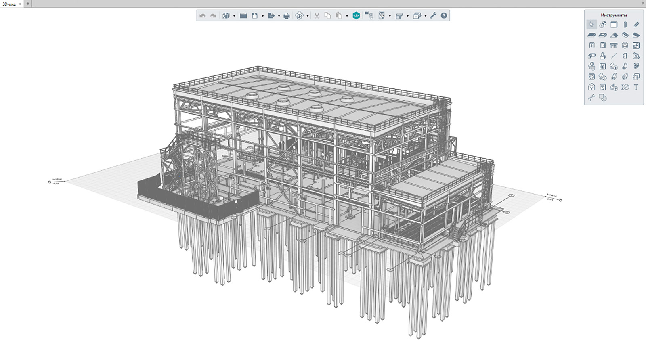Select the lighting fixture house icon
This screenshot has width=646, height=341.
[591, 87]
